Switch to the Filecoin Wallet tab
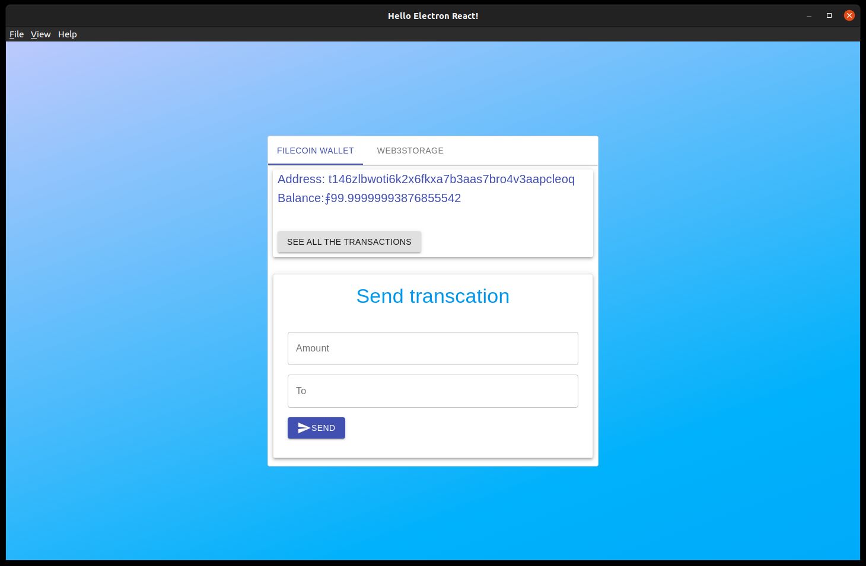 (x=316, y=151)
